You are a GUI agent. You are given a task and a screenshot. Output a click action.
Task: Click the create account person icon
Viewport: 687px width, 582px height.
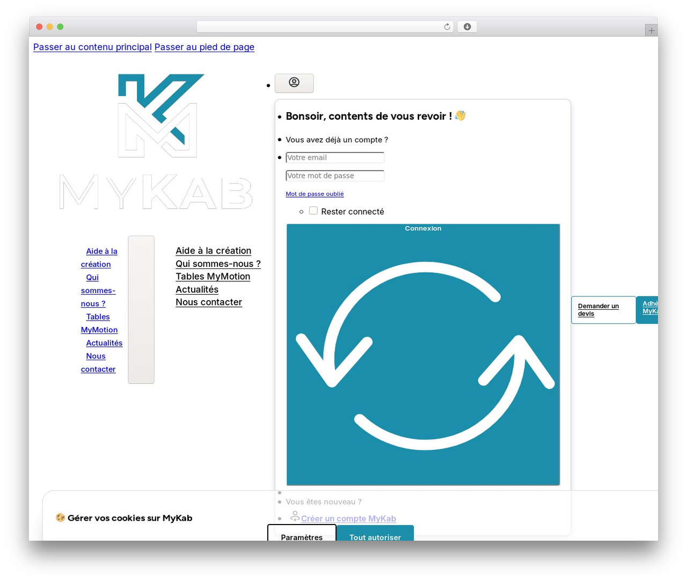coord(295,516)
